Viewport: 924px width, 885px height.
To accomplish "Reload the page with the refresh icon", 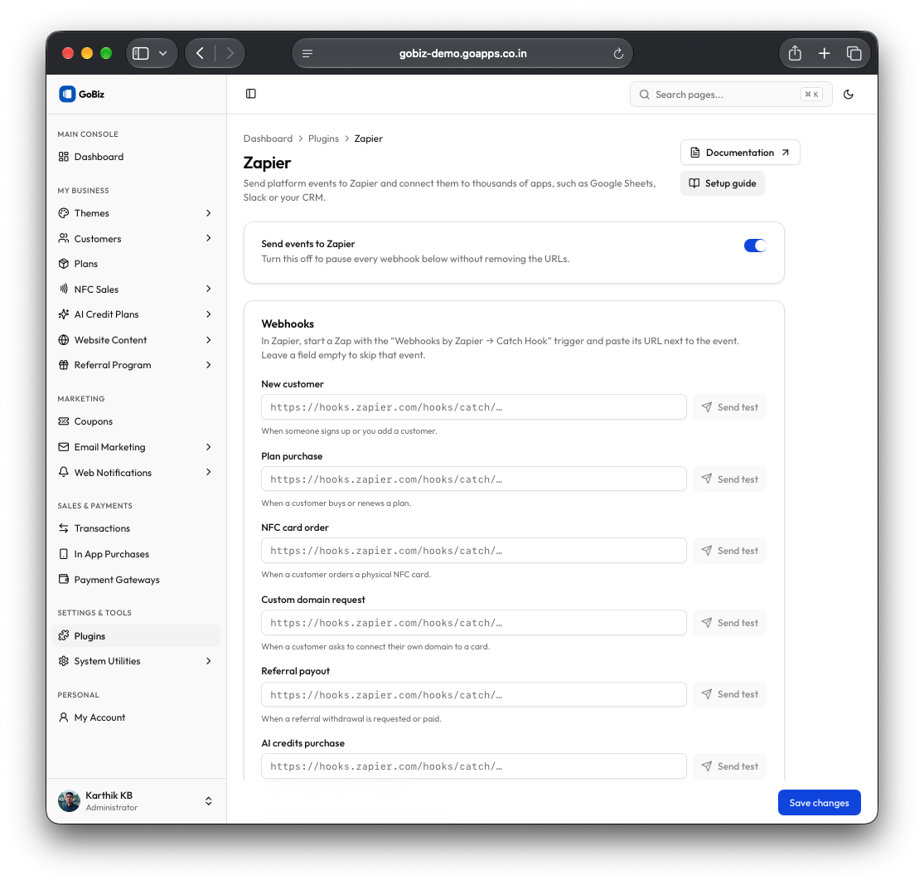I will (618, 54).
